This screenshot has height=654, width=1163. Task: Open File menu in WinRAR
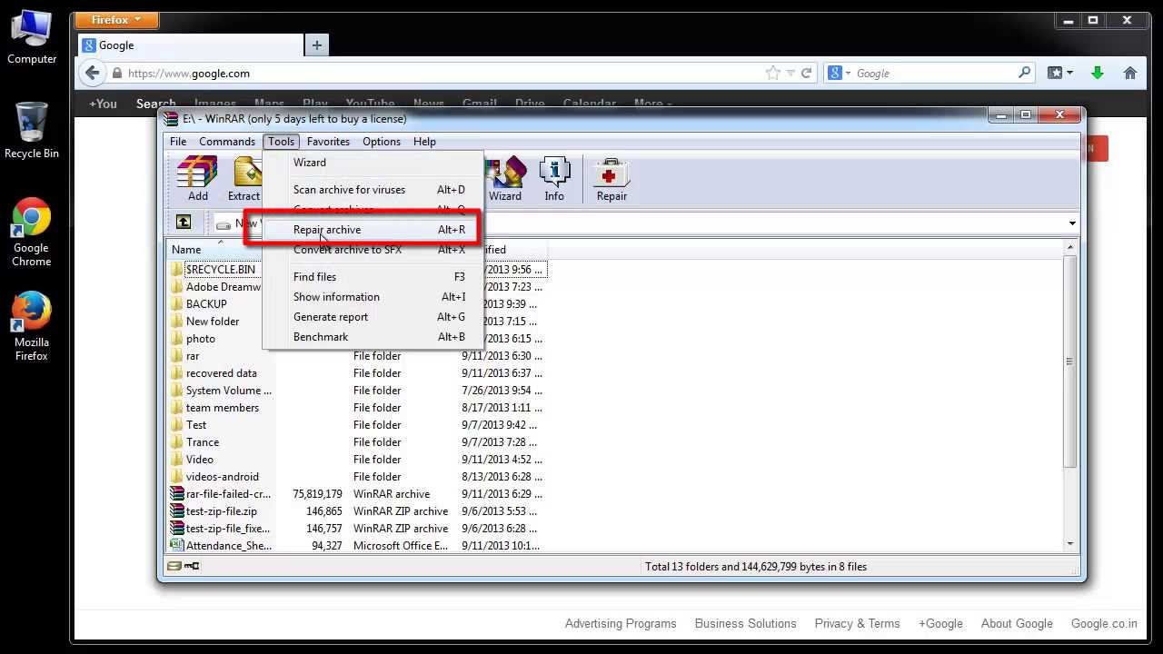pyautogui.click(x=178, y=142)
